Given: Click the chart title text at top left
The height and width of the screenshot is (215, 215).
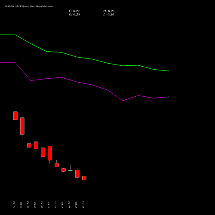Looking at the screenshot, I should 29,6.
